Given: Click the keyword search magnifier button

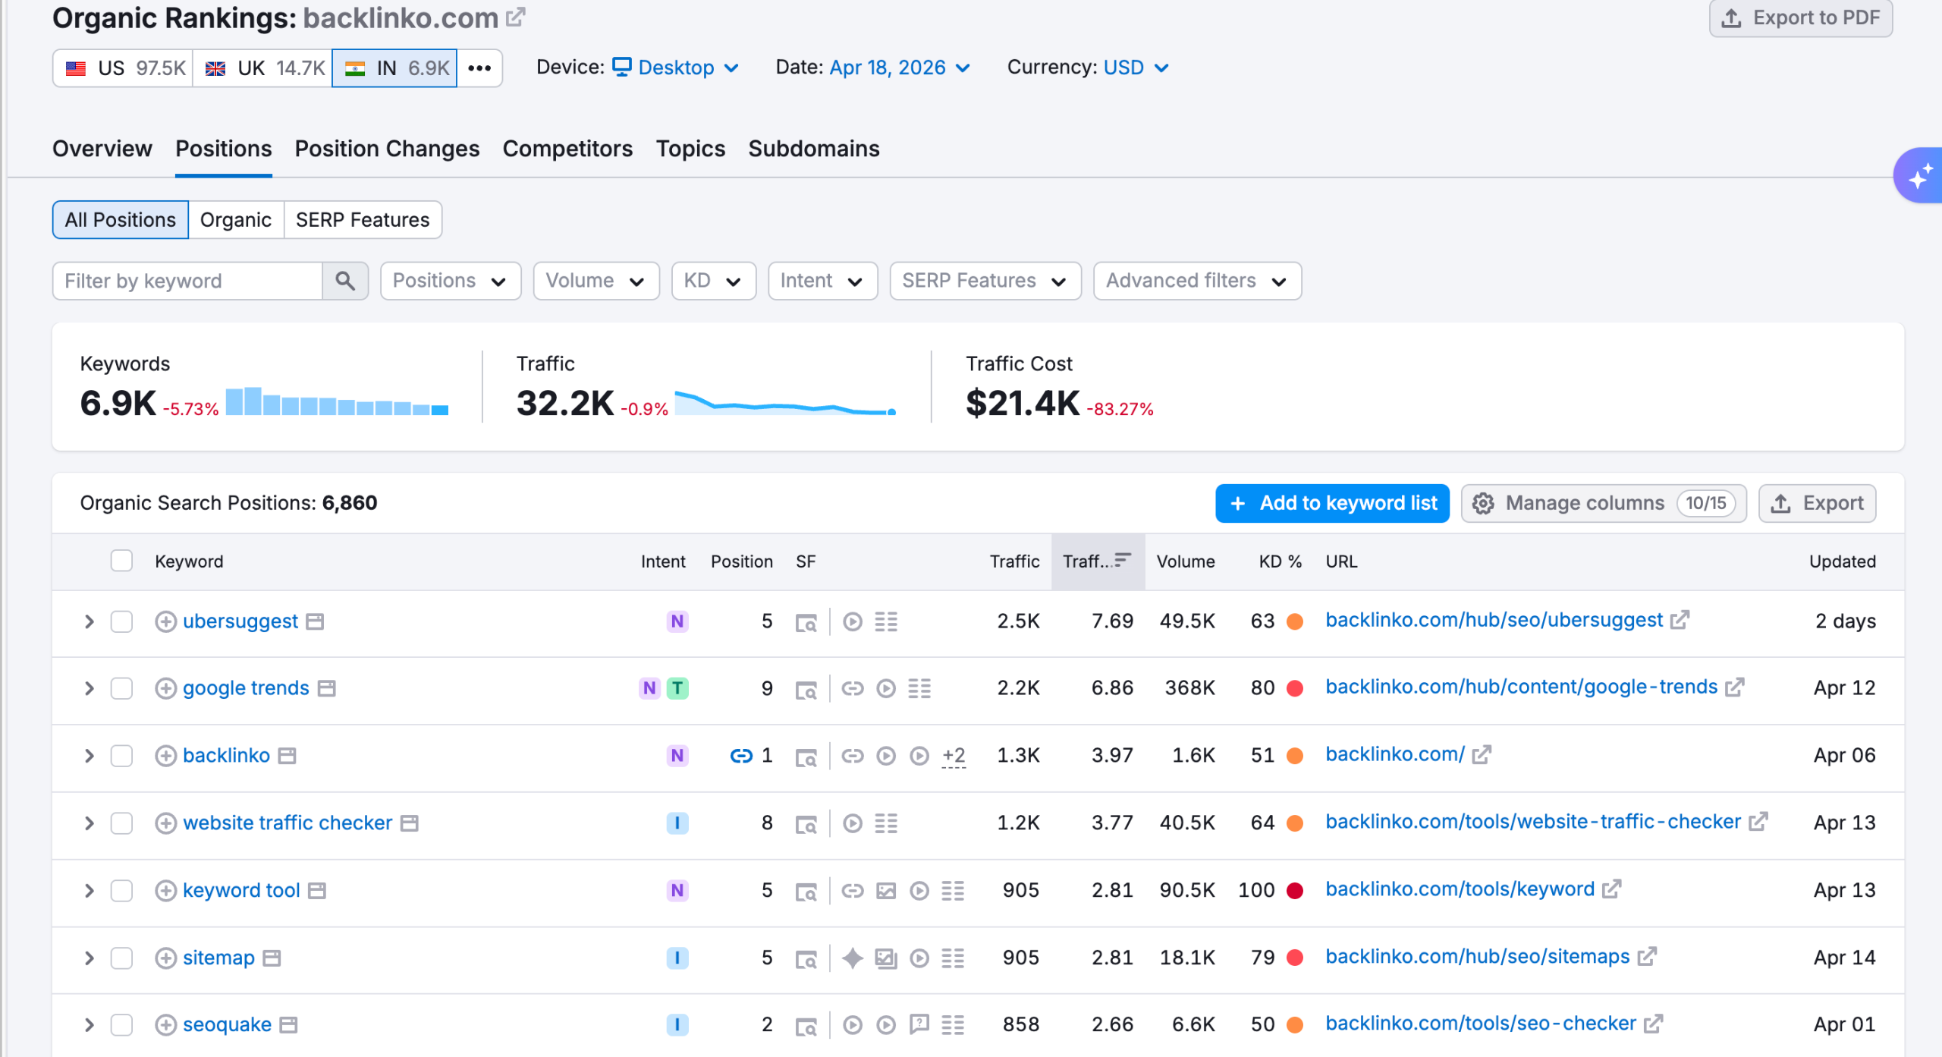Looking at the screenshot, I should point(345,281).
